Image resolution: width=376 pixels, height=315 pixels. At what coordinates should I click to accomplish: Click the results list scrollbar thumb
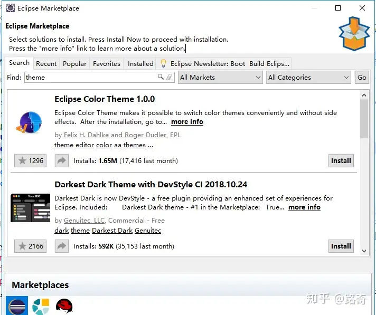(x=364, y=119)
